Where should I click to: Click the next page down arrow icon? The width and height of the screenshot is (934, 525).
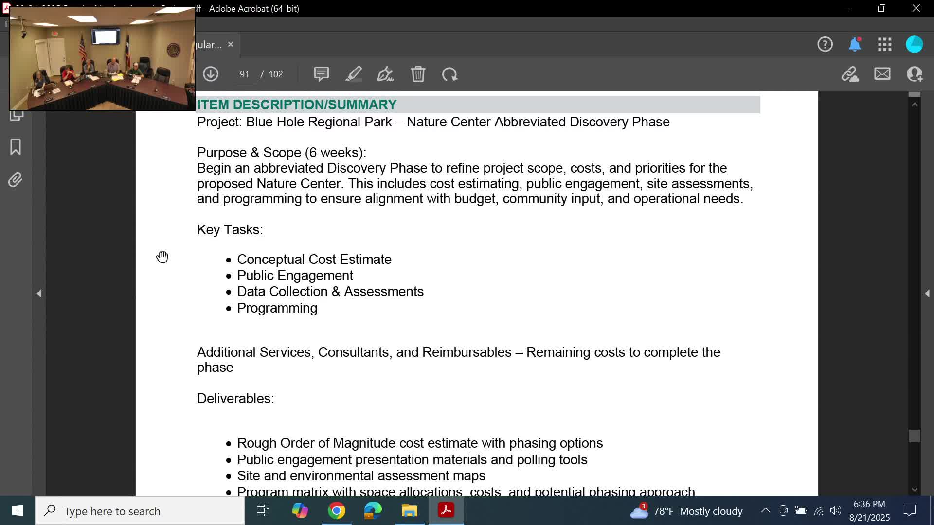coord(211,74)
